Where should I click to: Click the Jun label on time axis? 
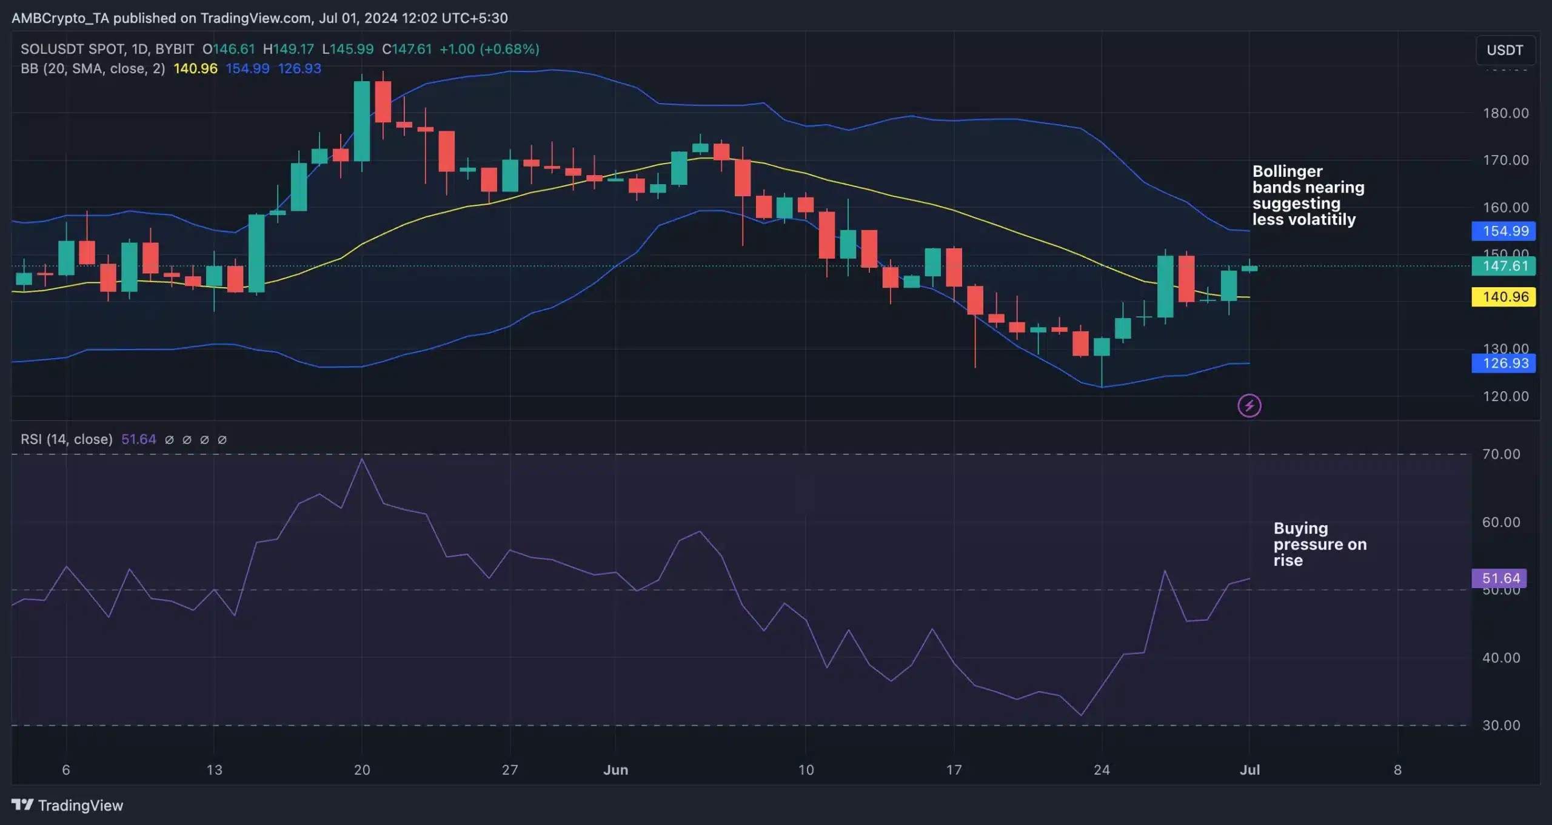(x=615, y=770)
